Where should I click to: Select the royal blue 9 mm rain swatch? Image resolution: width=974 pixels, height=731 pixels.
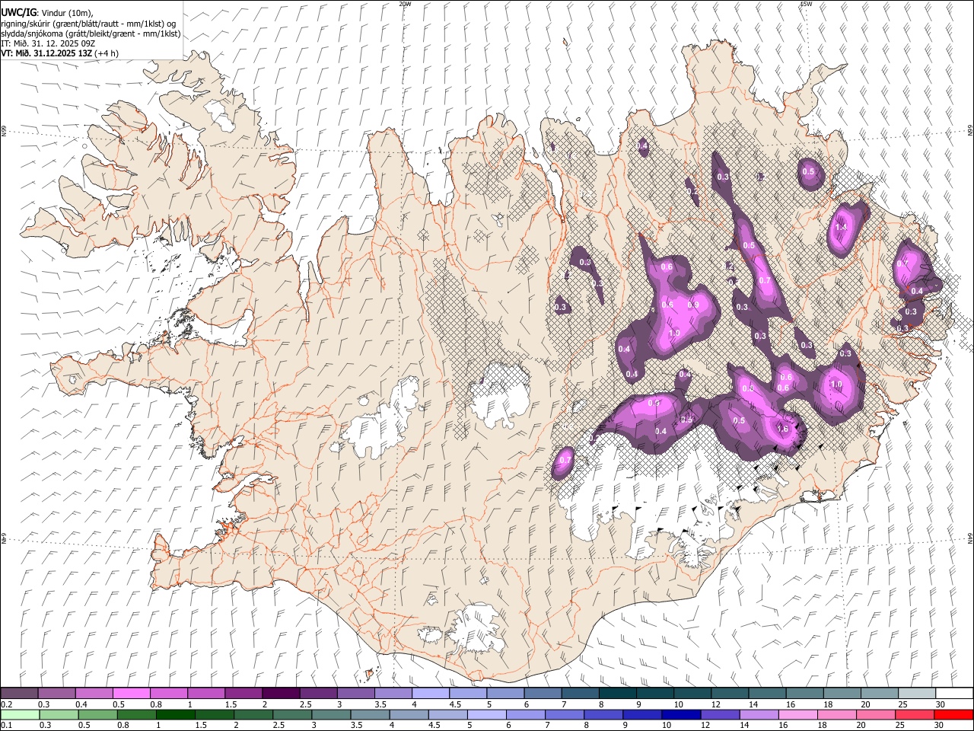pos(641,714)
